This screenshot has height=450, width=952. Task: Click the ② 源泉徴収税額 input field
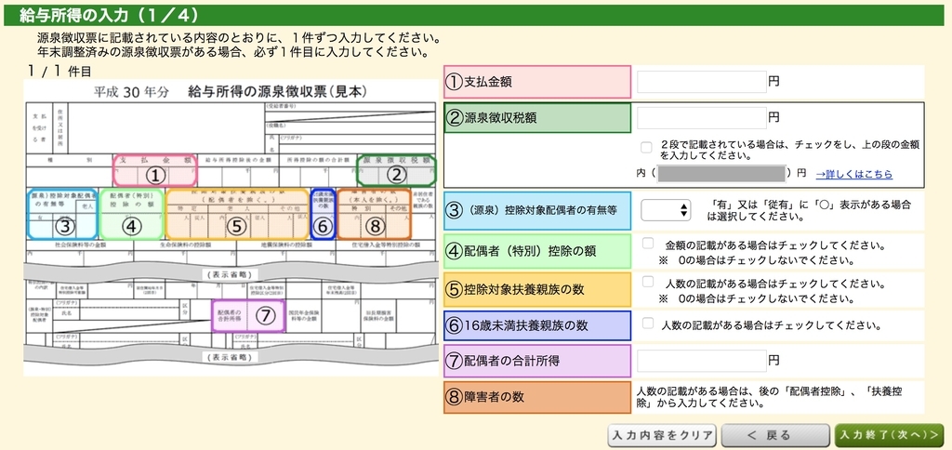(701, 118)
